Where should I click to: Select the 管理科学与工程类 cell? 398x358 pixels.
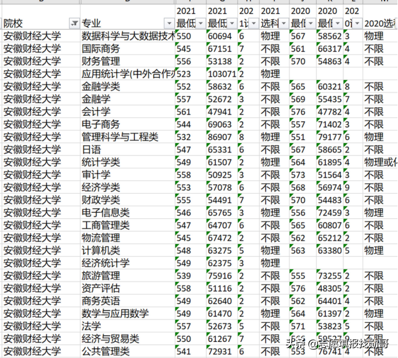[127, 137]
